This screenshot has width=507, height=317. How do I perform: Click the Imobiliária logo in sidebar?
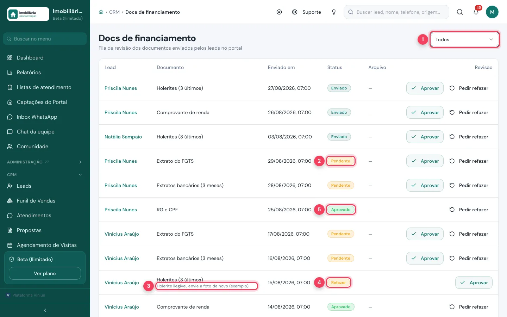28,14
